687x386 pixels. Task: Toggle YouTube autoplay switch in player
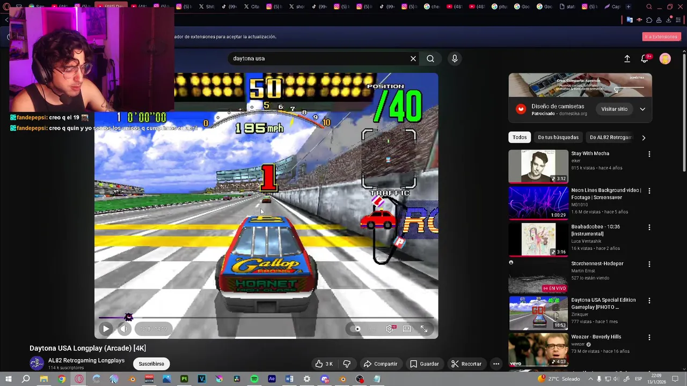pos(356,329)
